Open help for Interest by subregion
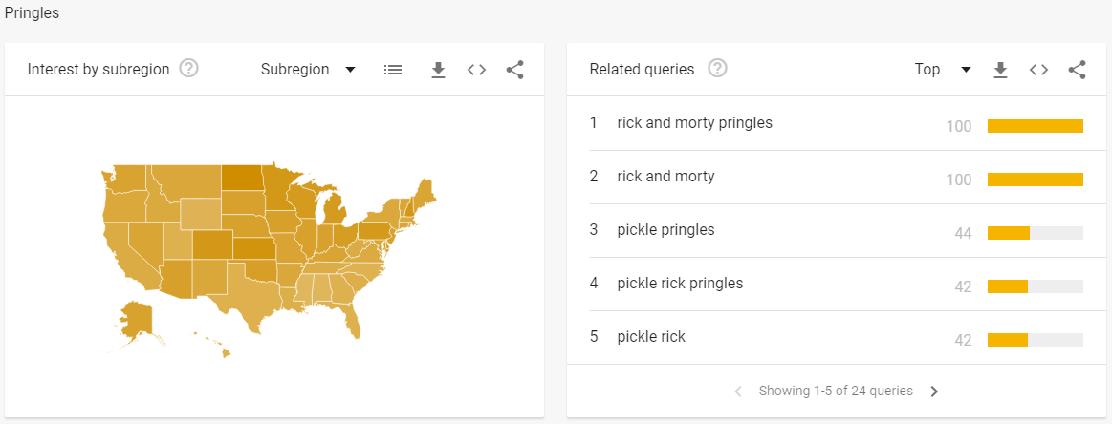This screenshot has width=1112, height=424. (189, 69)
